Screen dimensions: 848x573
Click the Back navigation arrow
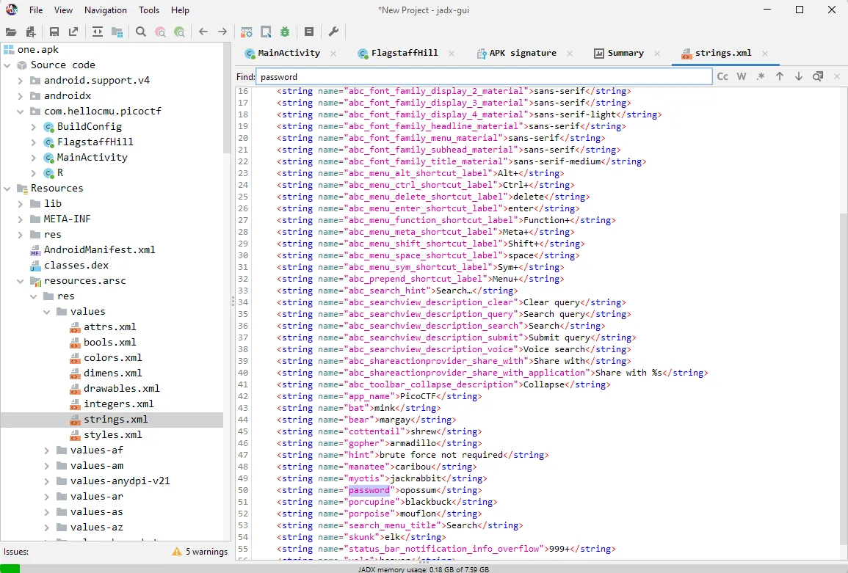coord(203,32)
